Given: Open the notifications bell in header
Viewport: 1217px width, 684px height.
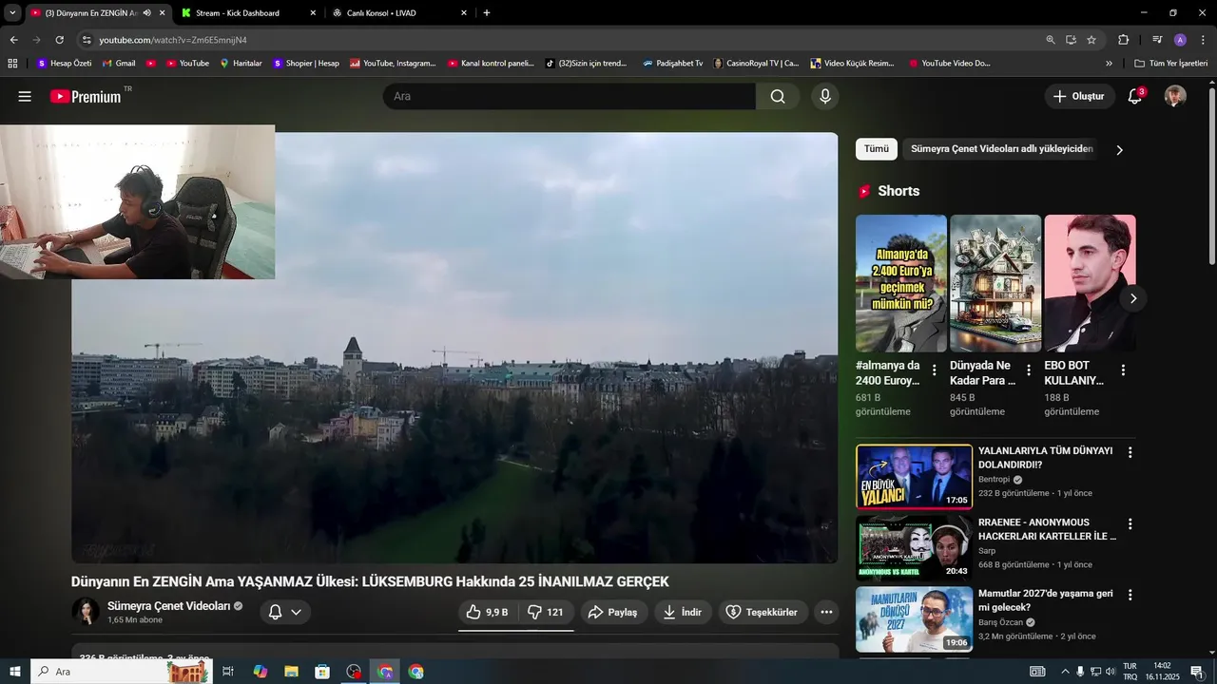Looking at the screenshot, I should (1134, 96).
